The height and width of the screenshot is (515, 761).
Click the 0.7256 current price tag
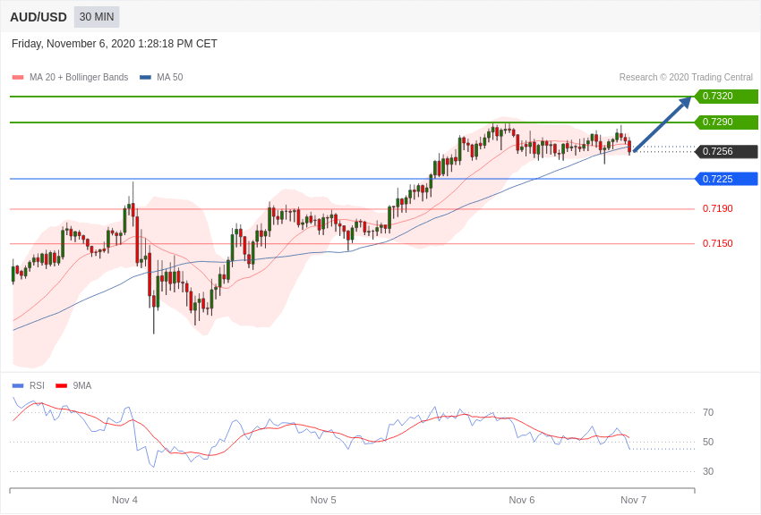pos(726,152)
